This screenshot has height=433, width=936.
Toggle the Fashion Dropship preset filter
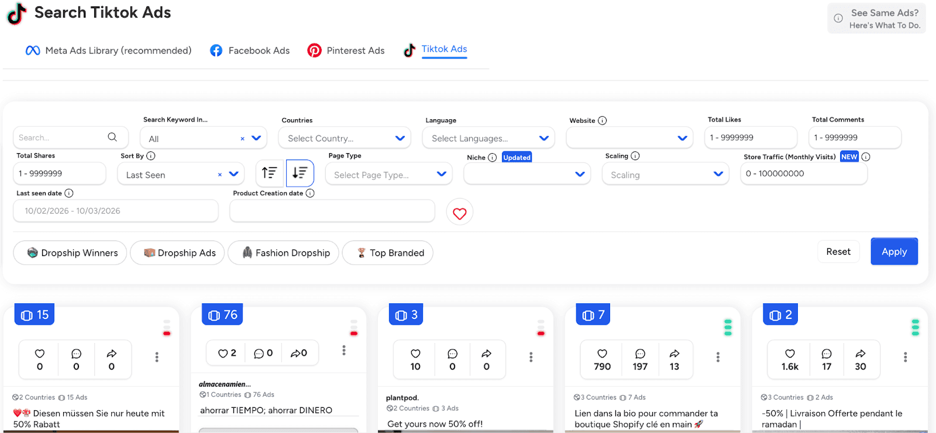(x=283, y=253)
